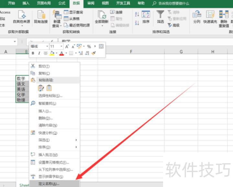Increase font size in mini toolbar
The height and width of the screenshot is (187, 233).
(67, 47)
